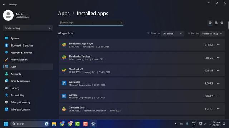Open more options for BlueStacks App Player
Screen dimensions: 229x128
[218, 45]
